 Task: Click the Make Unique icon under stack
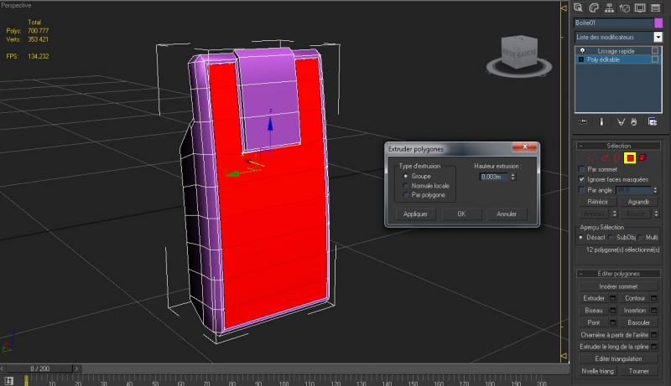point(621,122)
